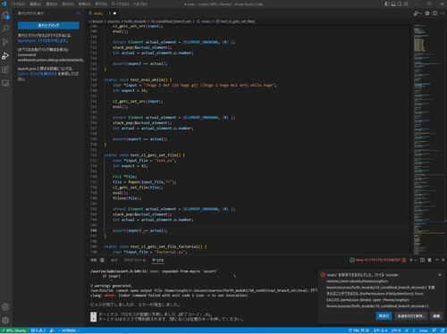Kill the terminal with trash icon

[429, 260]
